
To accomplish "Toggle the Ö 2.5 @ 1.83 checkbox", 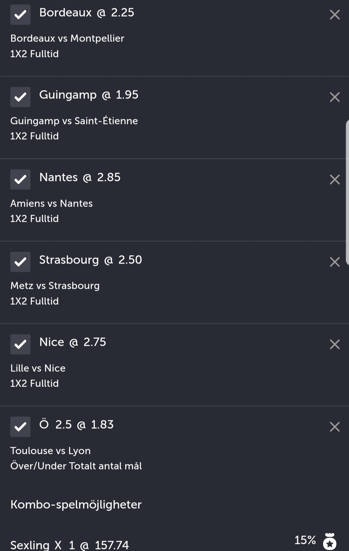I will 20,427.
